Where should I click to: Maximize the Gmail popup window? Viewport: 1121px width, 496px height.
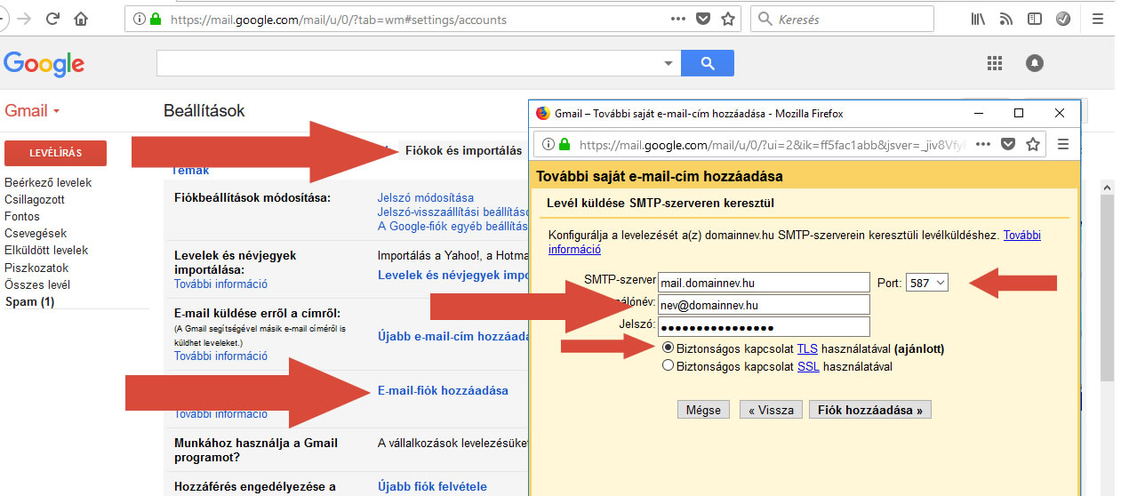pos(1019,113)
